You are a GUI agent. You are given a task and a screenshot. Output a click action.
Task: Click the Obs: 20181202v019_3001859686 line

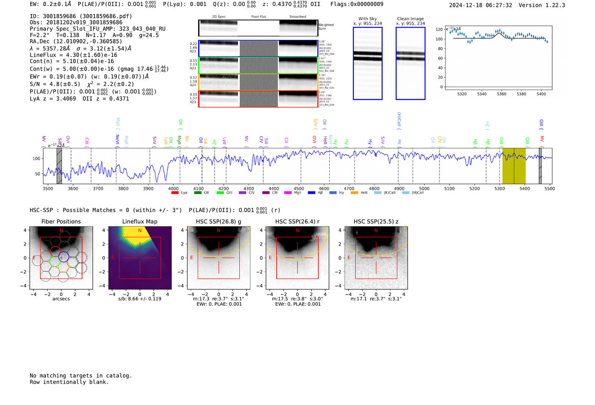pos(76,23)
